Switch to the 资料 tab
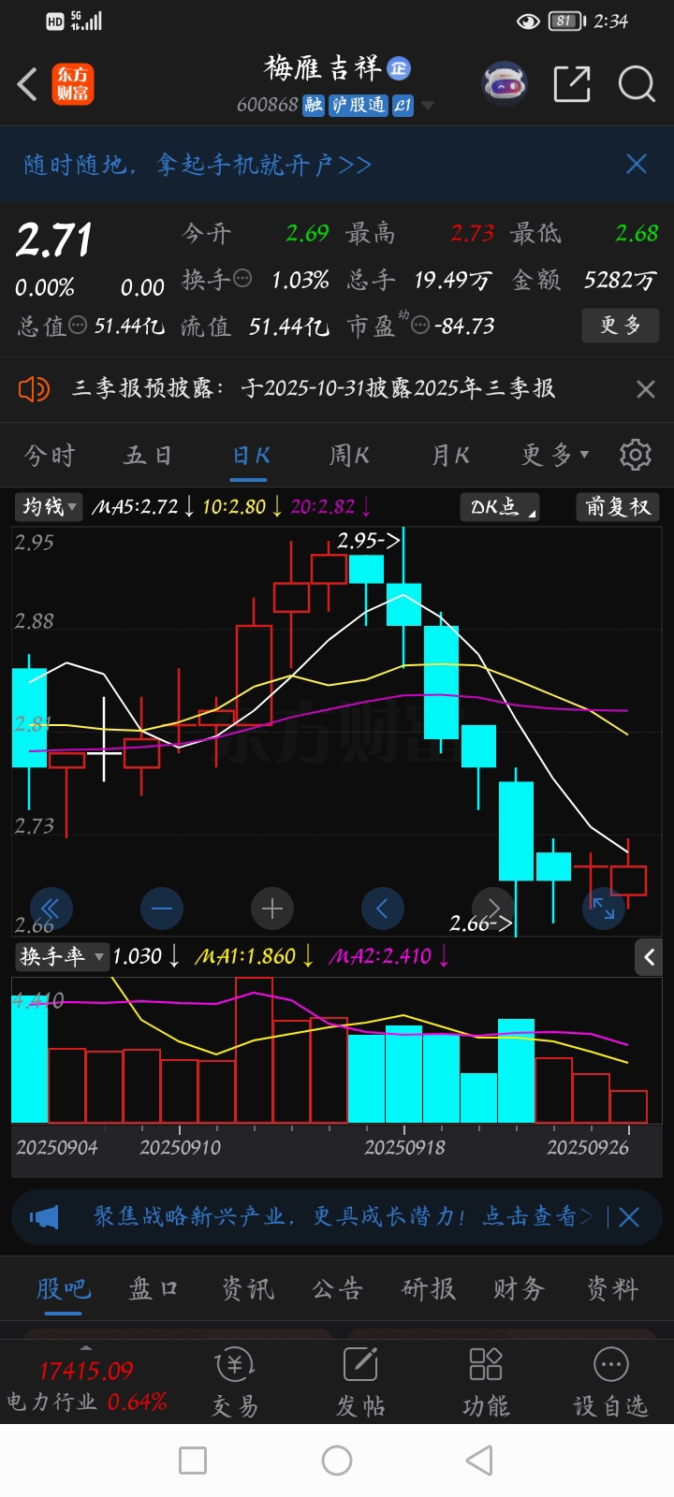The height and width of the screenshot is (1497, 674). (x=611, y=1288)
